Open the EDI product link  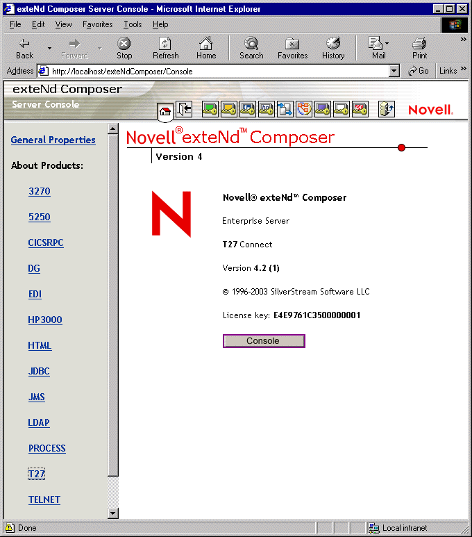[35, 294]
